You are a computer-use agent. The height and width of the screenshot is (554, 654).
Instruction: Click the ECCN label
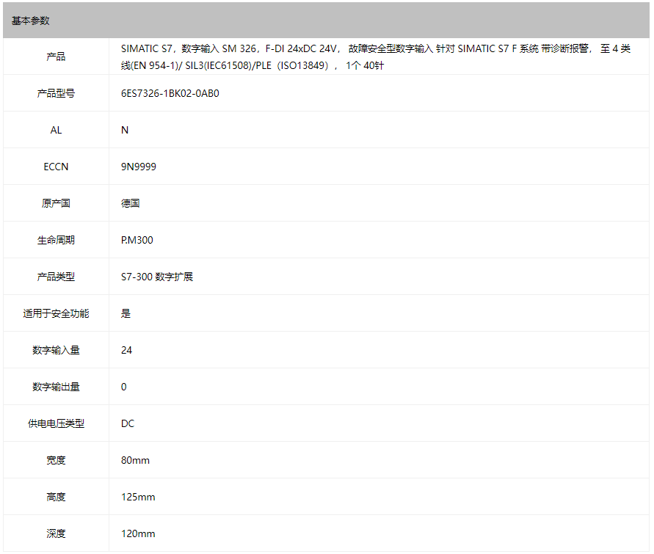click(x=56, y=167)
